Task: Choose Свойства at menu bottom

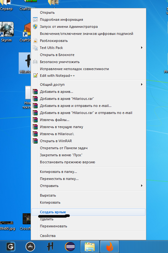Action: click(x=88, y=236)
